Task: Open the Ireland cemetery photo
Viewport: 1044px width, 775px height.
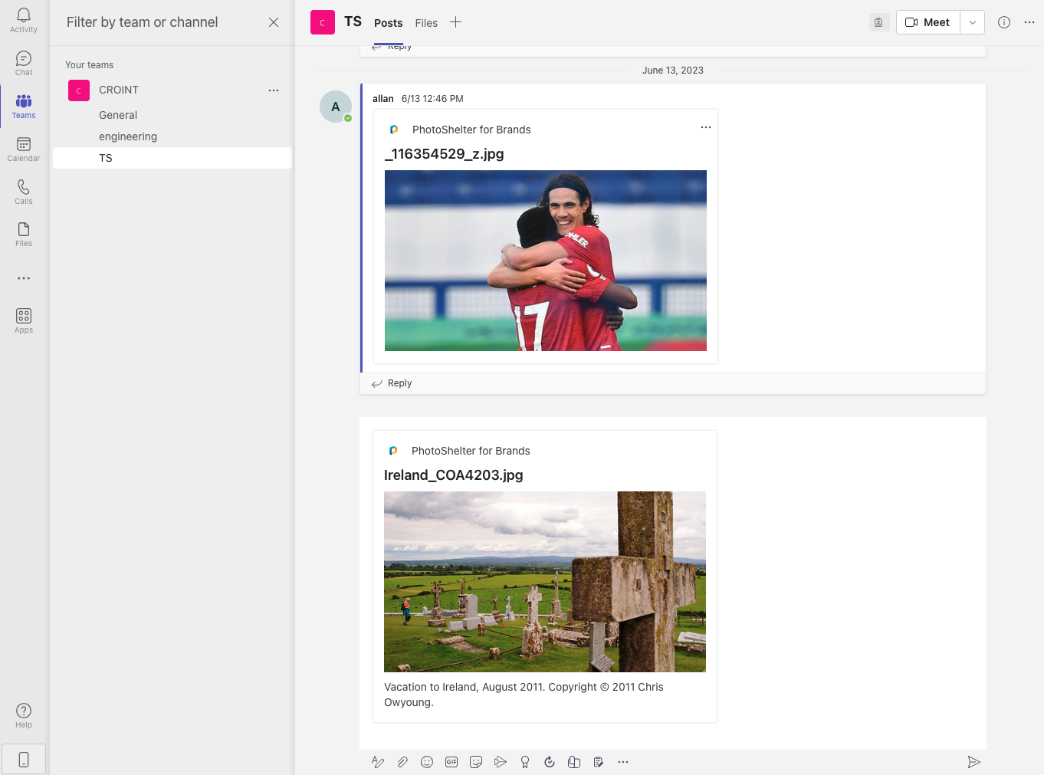Action: click(545, 582)
